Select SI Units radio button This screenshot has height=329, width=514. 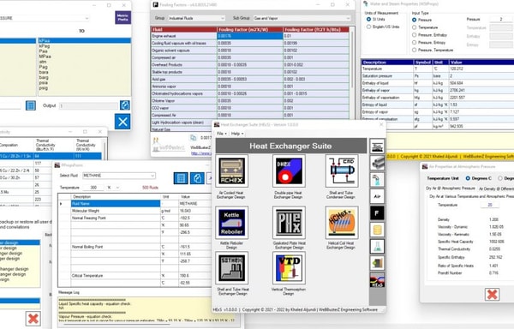[x=368, y=20]
